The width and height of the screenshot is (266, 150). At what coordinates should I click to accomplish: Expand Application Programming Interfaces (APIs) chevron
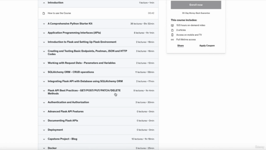click(44, 33)
